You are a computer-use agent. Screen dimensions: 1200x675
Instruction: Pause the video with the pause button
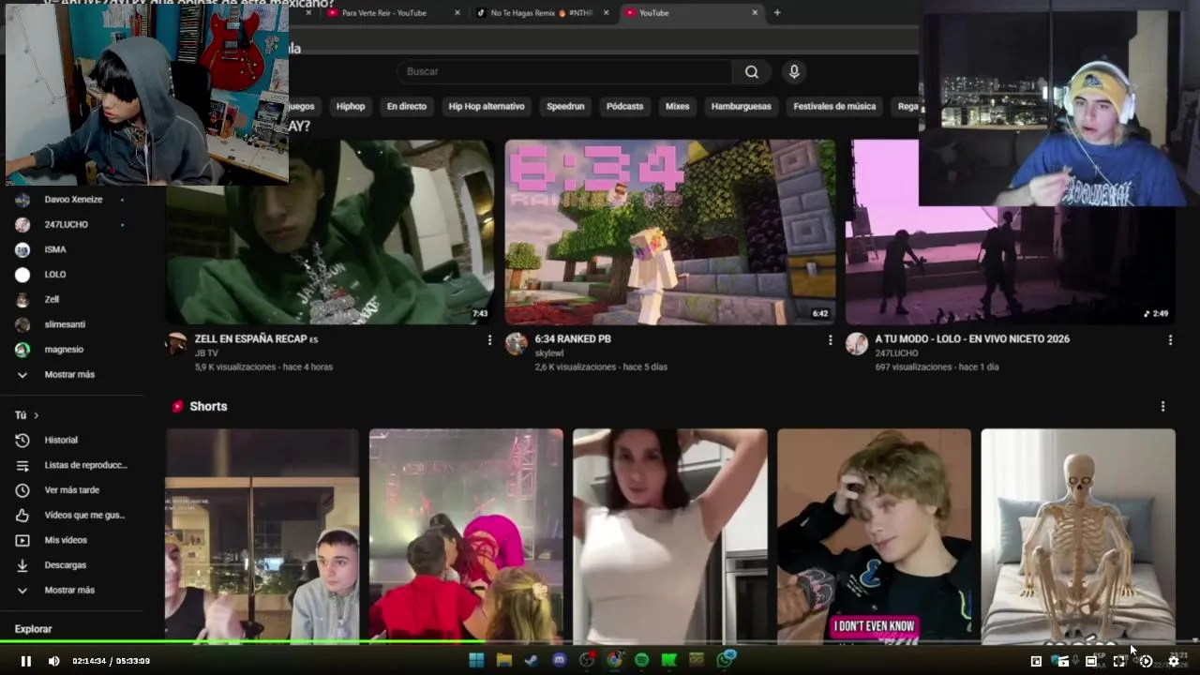[26, 661]
